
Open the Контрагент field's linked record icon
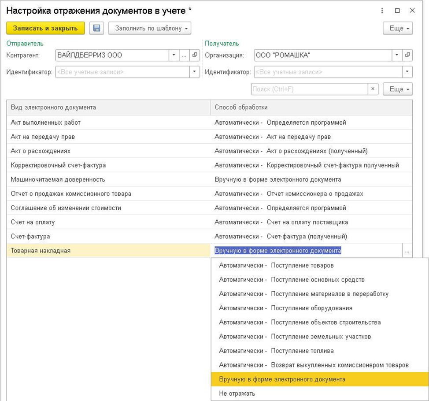click(x=196, y=55)
